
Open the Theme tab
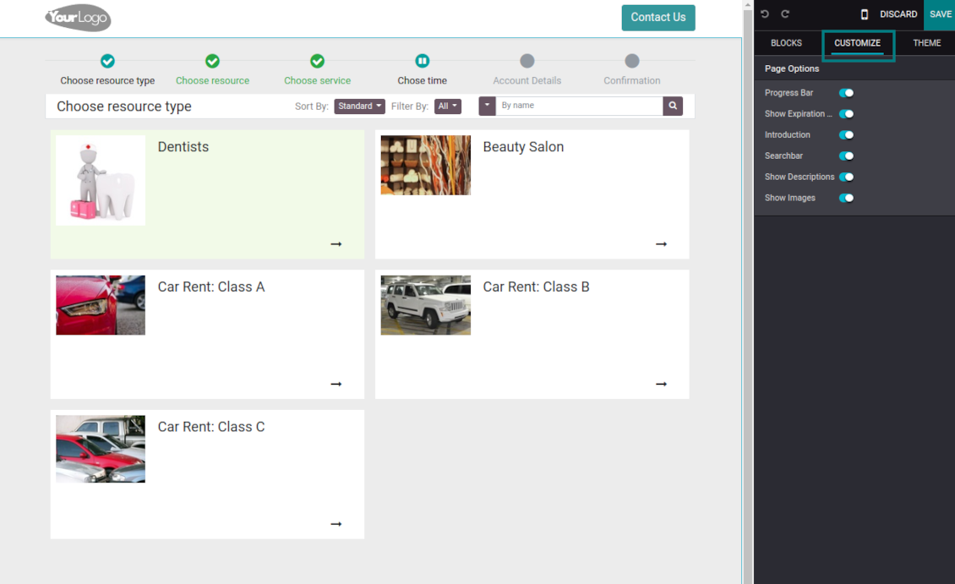[926, 43]
